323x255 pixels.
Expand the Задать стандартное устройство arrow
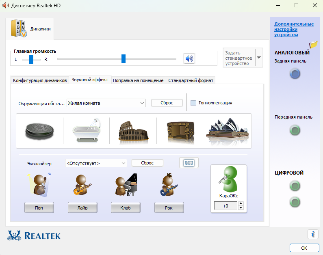tap(259, 58)
